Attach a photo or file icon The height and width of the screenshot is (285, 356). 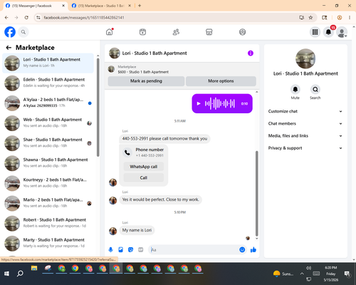[x=120, y=249]
